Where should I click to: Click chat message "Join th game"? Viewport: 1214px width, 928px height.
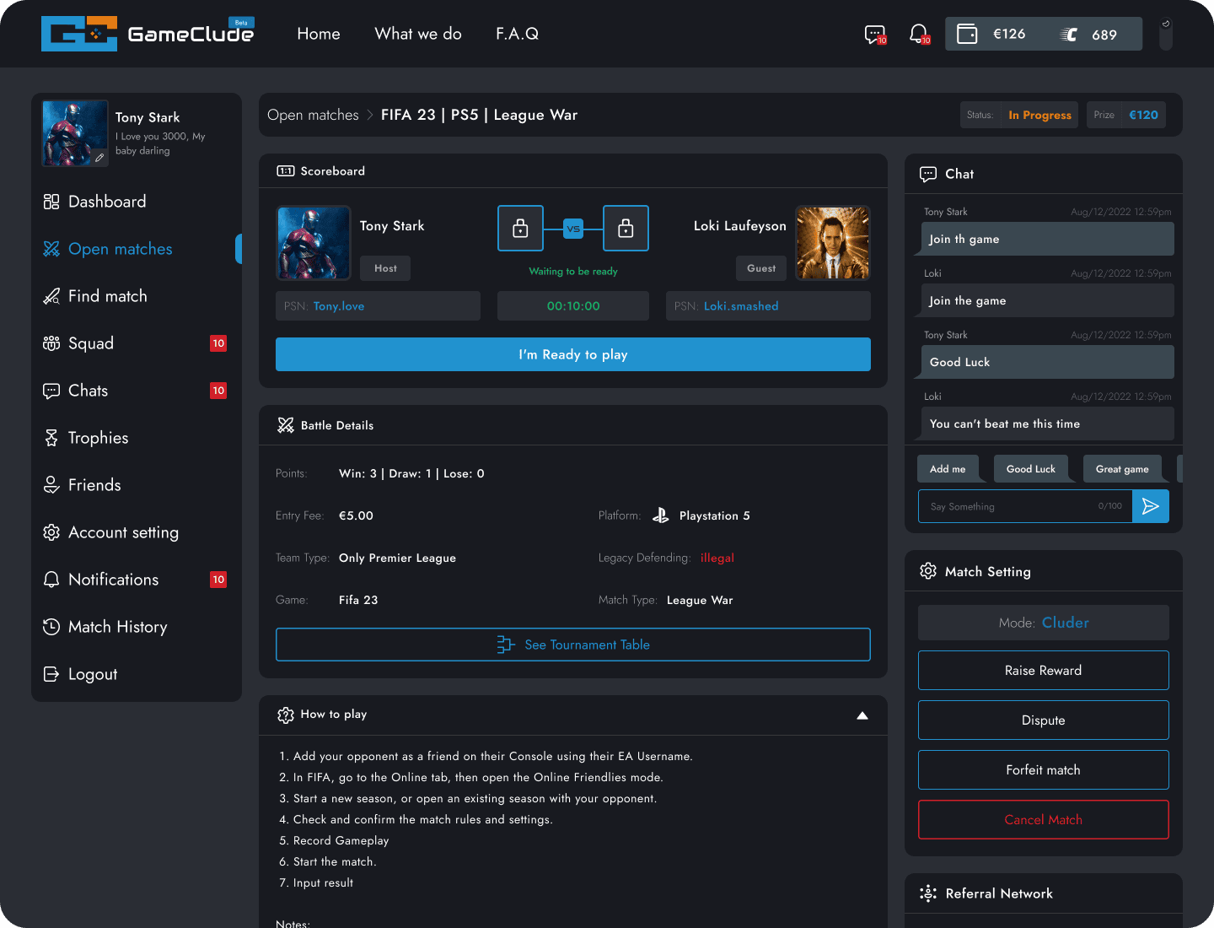tap(1047, 239)
